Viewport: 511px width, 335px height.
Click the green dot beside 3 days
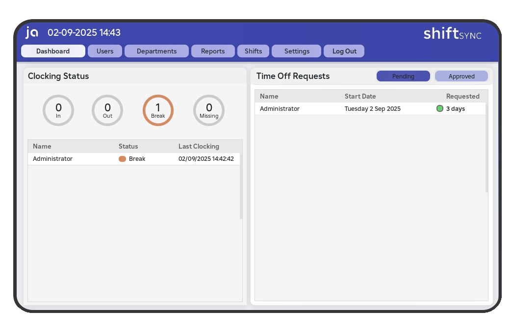(x=440, y=109)
